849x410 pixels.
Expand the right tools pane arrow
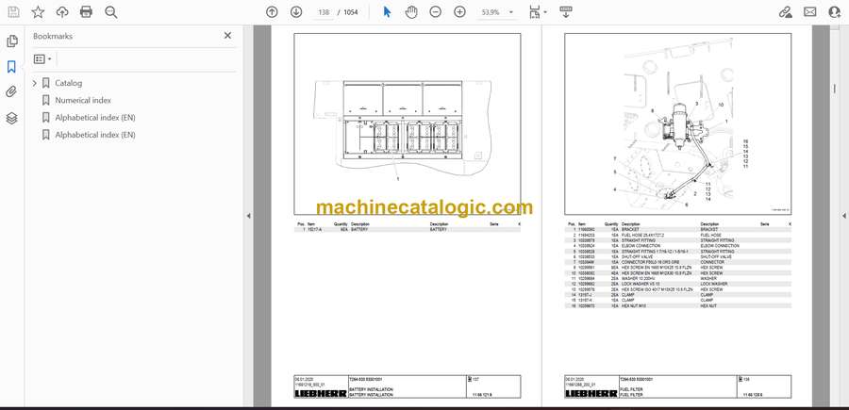click(843, 216)
